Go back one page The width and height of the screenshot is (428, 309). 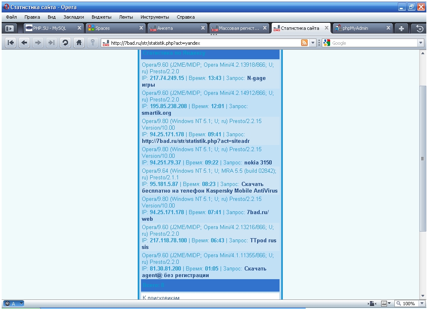[x=24, y=43]
